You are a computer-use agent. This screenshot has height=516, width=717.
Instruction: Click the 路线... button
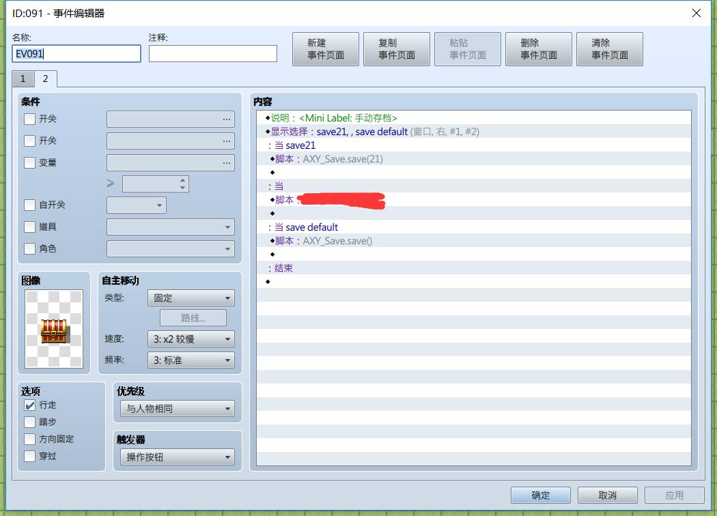click(x=193, y=318)
